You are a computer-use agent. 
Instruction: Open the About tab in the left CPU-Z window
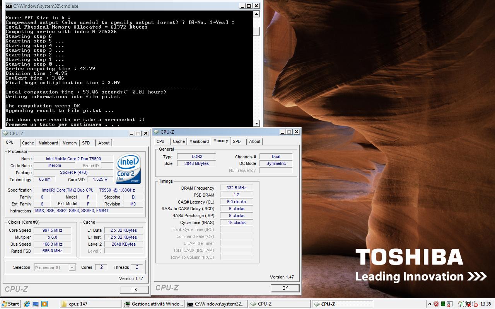104,143
